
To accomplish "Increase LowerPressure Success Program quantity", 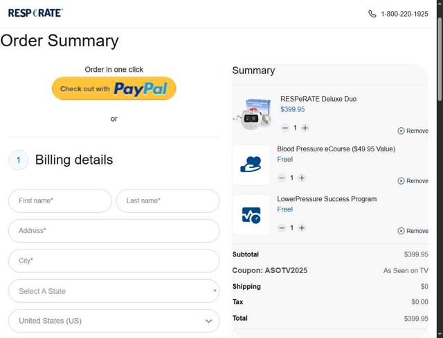I will pyautogui.click(x=302, y=228).
